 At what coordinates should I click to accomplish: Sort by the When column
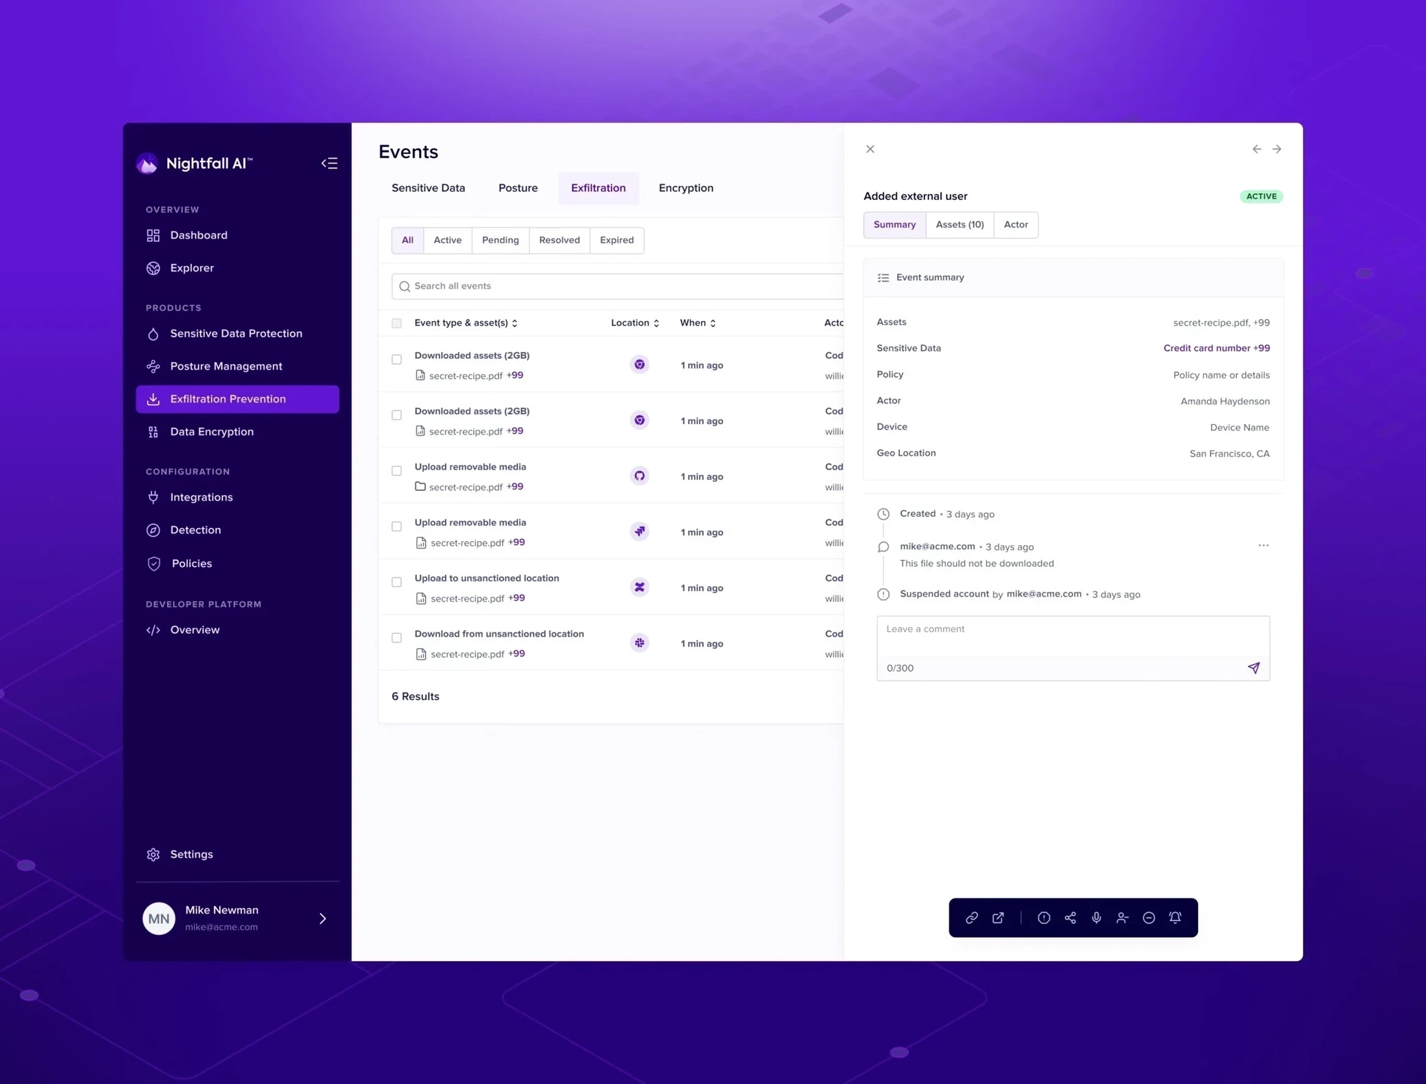698,323
